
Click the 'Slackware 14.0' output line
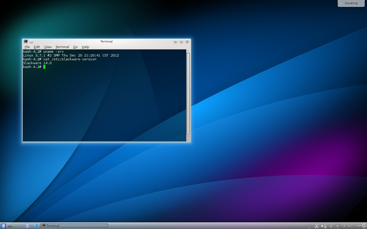(x=37, y=63)
